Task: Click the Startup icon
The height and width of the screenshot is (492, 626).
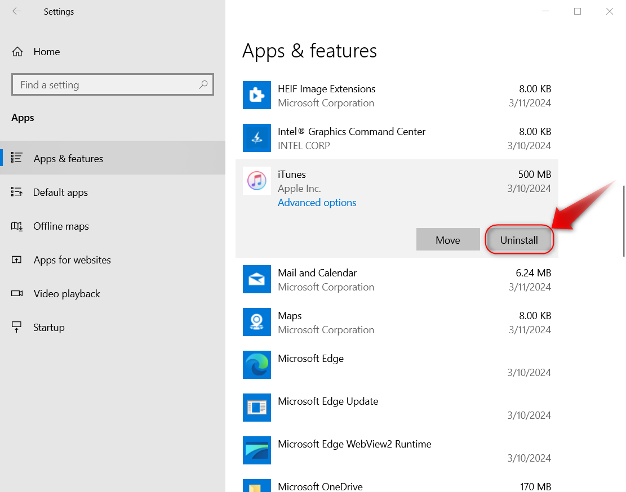Action: tap(17, 327)
